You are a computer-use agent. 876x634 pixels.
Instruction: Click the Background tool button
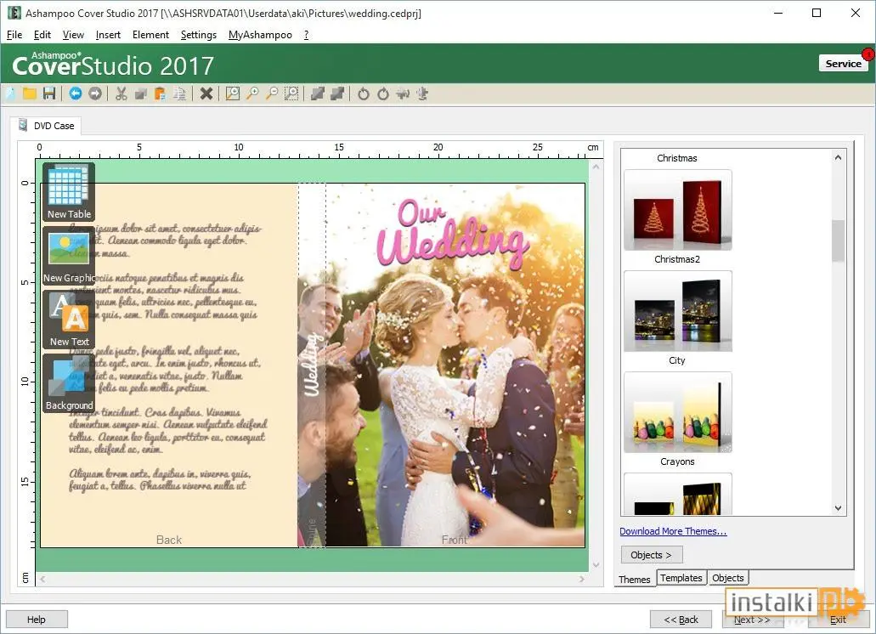click(69, 383)
